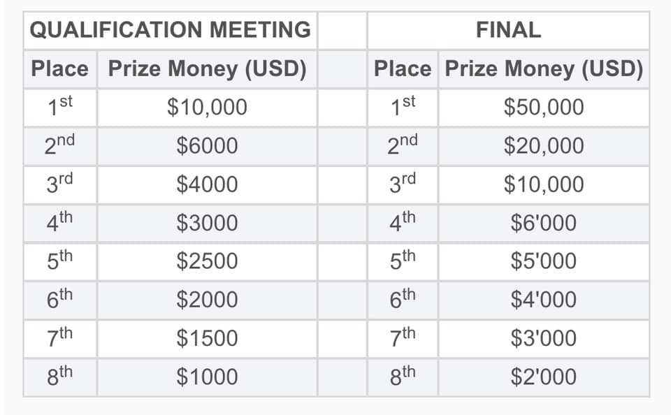
Task: Click the FINAL table header
Action: tap(508, 30)
